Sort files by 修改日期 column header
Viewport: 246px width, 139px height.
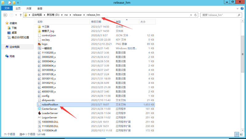[x=96, y=22]
